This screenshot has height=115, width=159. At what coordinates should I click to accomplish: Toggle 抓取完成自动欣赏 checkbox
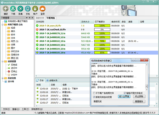tap(94, 97)
